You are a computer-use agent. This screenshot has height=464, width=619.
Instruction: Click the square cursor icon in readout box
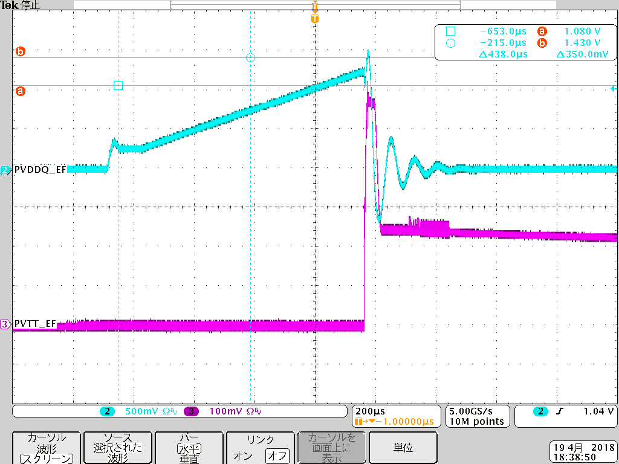point(450,31)
